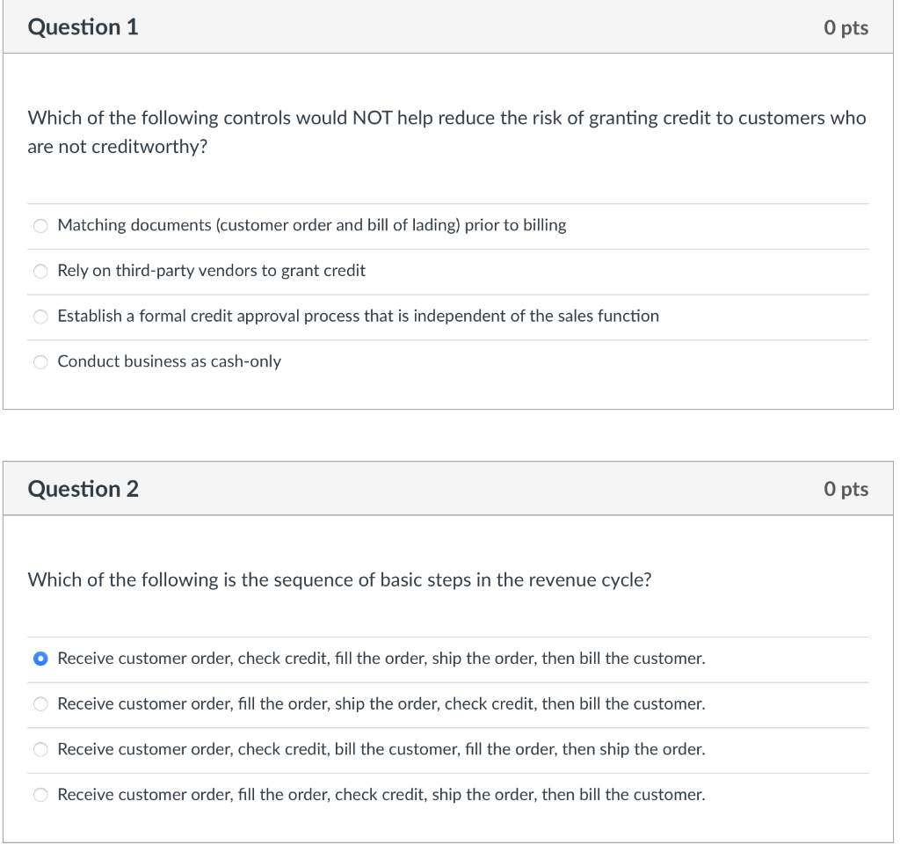Screen dimensions: 900x845
Task: Click the "Question 2" heading
Action: 83,489
